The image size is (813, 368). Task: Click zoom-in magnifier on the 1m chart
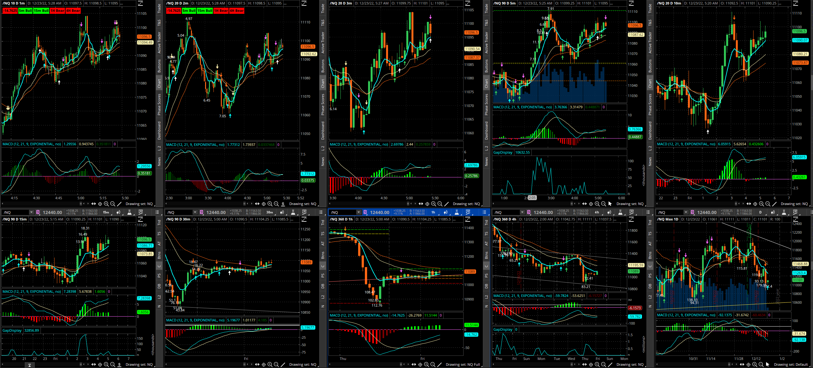[x=106, y=204]
